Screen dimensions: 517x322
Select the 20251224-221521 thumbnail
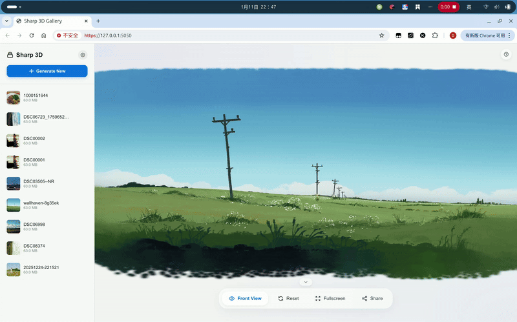point(13,270)
